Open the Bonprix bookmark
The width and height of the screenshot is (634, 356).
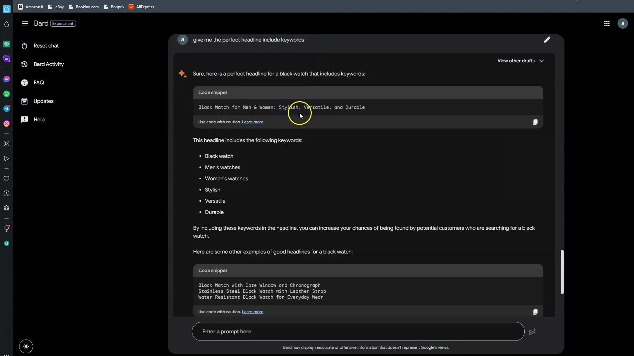pos(114,7)
